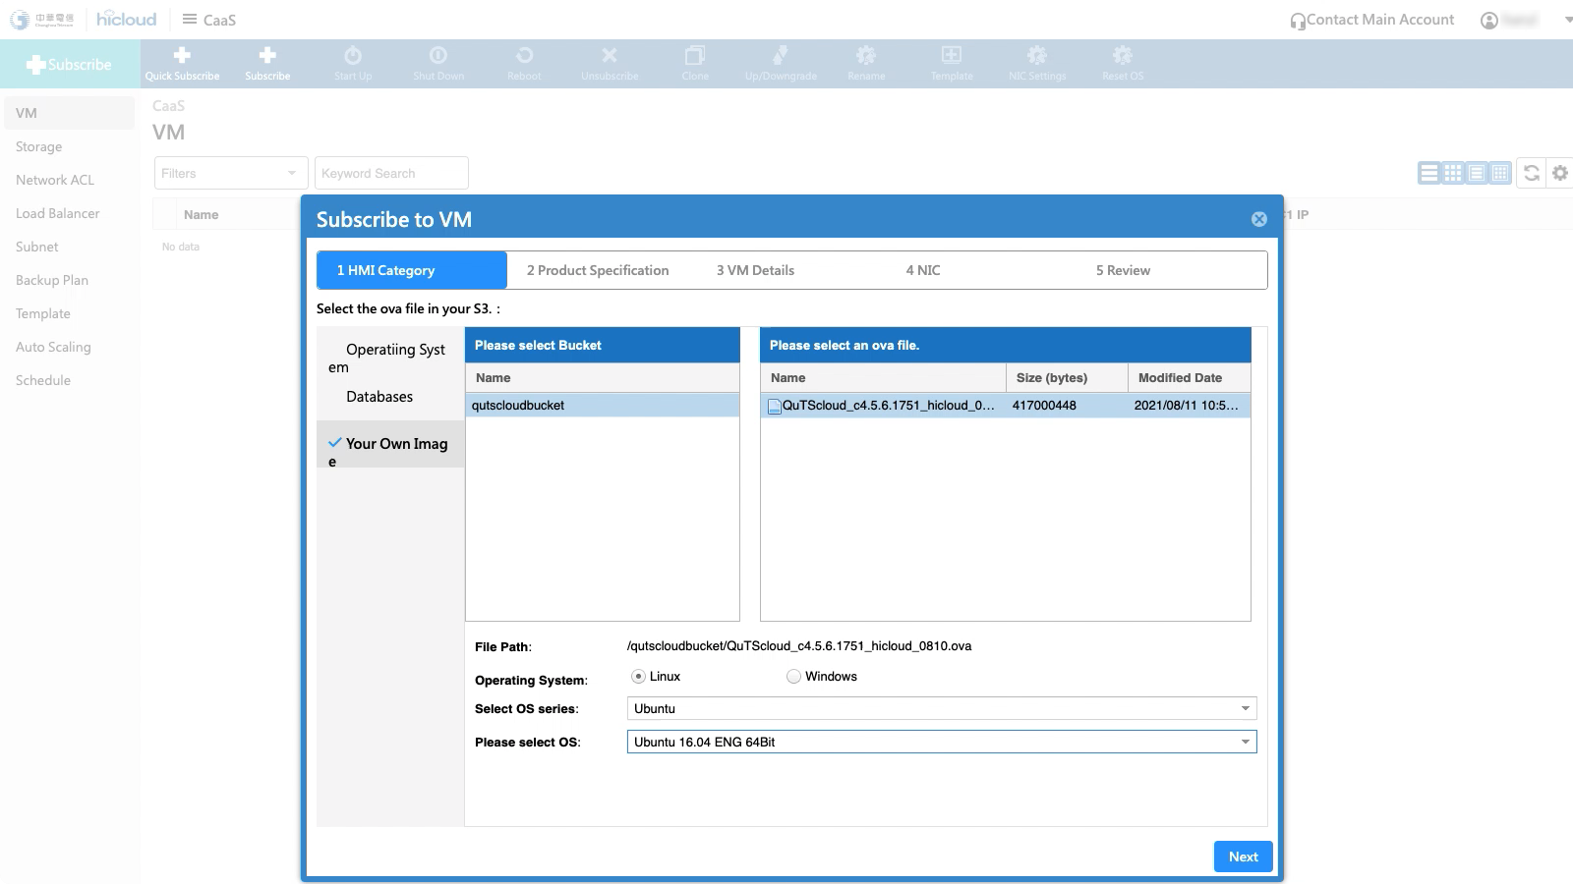
Task: Click the Keyword Search input field
Action: [391, 174]
